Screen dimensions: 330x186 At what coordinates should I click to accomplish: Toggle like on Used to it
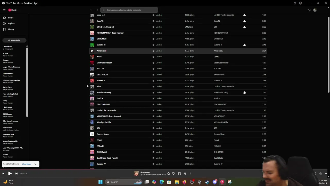click(x=244, y=15)
